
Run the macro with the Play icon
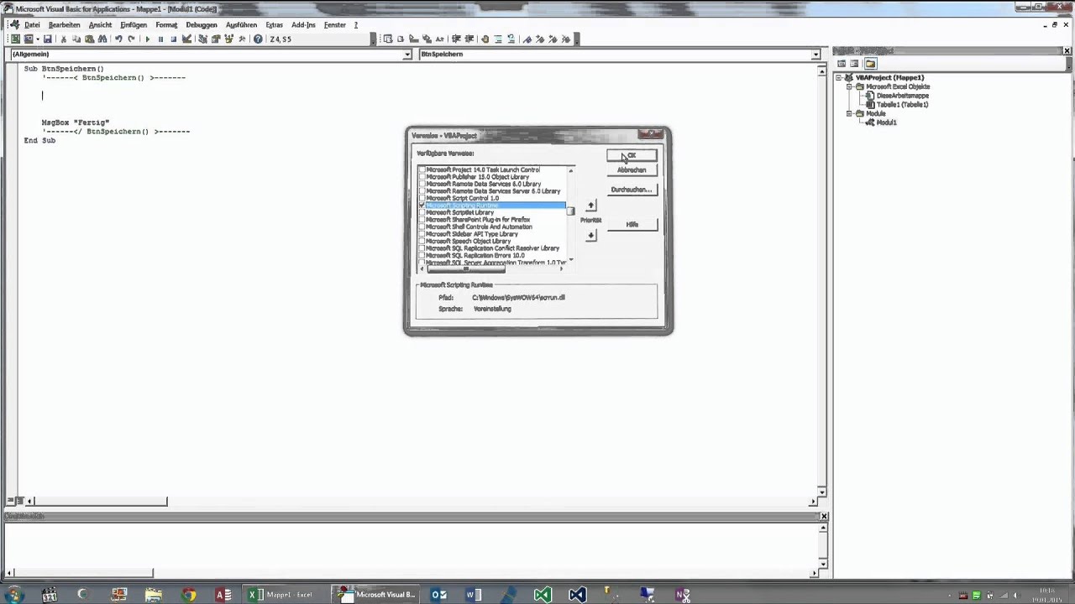click(x=147, y=39)
